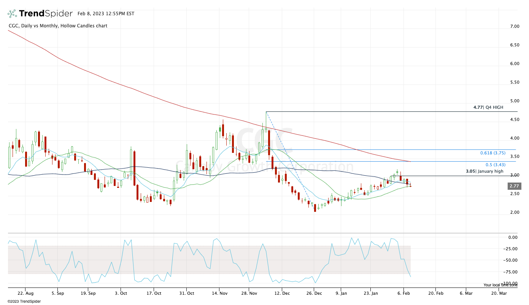Screen dimensions: 529x305
Task: Click the 7.00 price axis label
Action: (x=515, y=26)
